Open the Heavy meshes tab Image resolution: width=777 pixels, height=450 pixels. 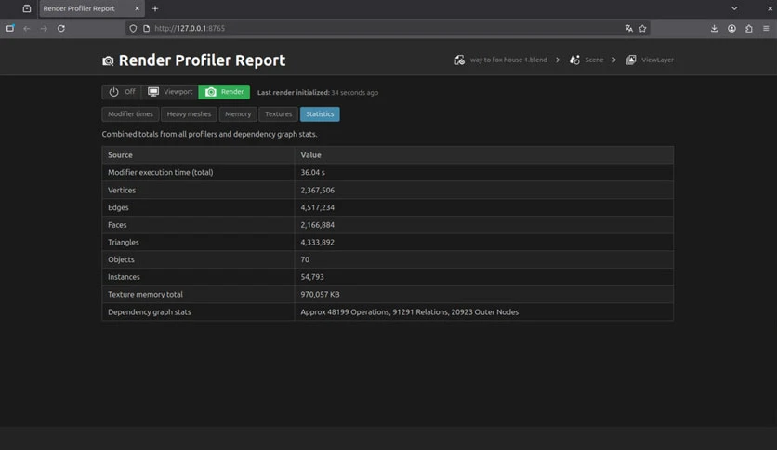pyautogui.click(x=189, y=114)
